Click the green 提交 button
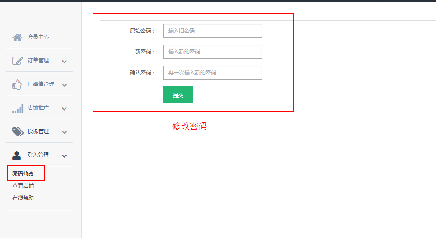The width and height of the screenshot is (436, 238). click(x=178, y=95)
